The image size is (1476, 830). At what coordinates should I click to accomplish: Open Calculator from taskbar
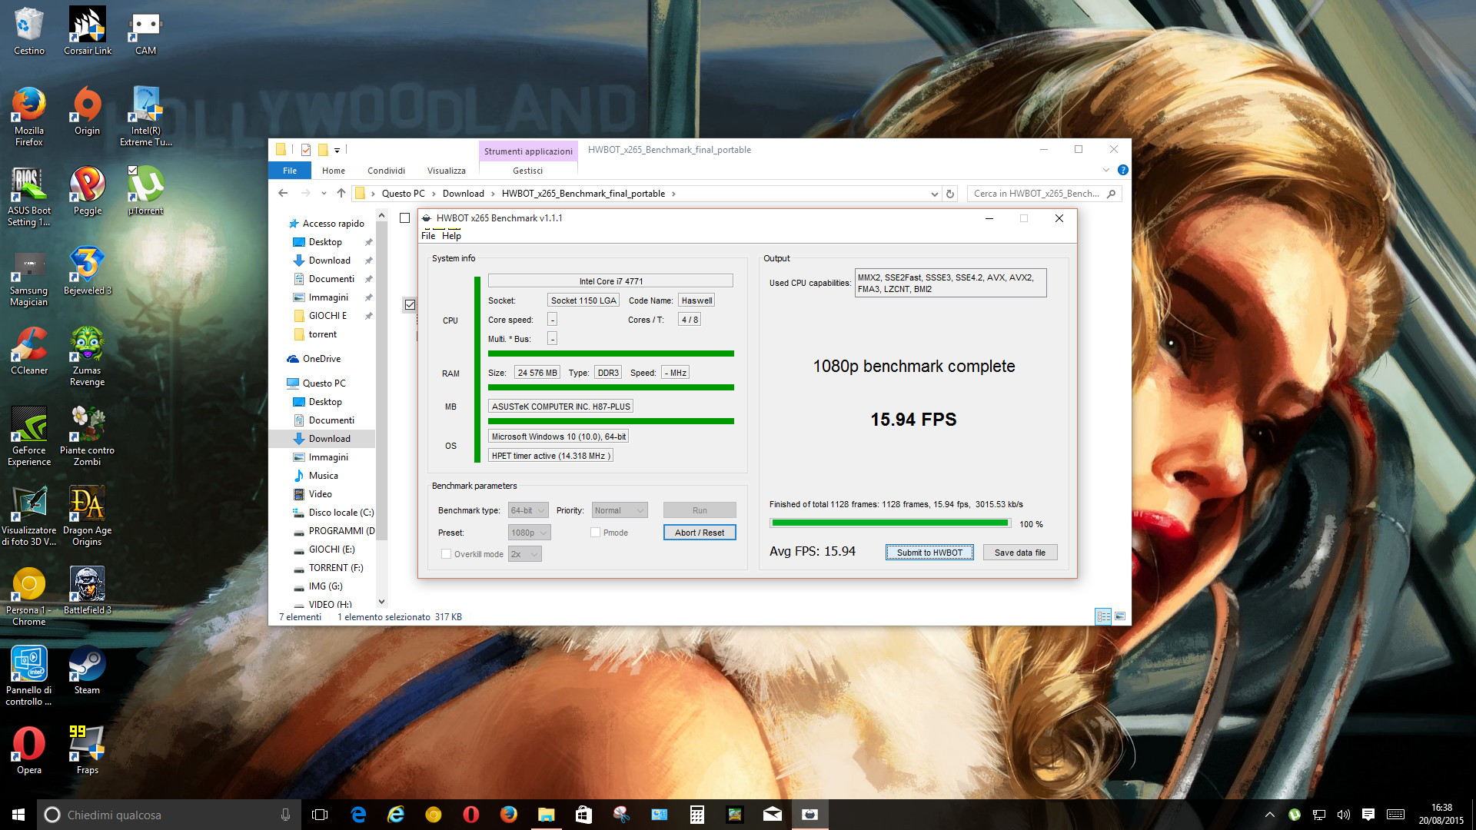click(697, 815)
